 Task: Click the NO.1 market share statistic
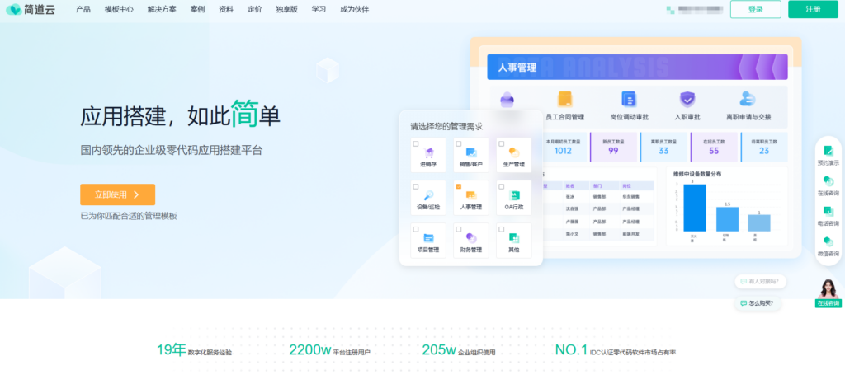(571, 350)
